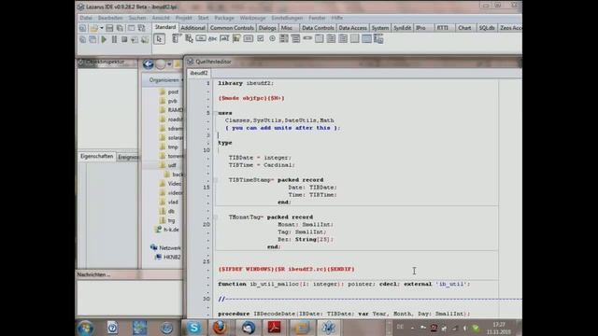The width and height of the screenshot is (598, 336).
Task: Click the Save toolbar icon
Action: coord(109,28)
